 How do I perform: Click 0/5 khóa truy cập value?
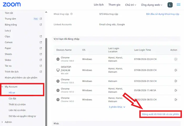[x=109, y=14]
